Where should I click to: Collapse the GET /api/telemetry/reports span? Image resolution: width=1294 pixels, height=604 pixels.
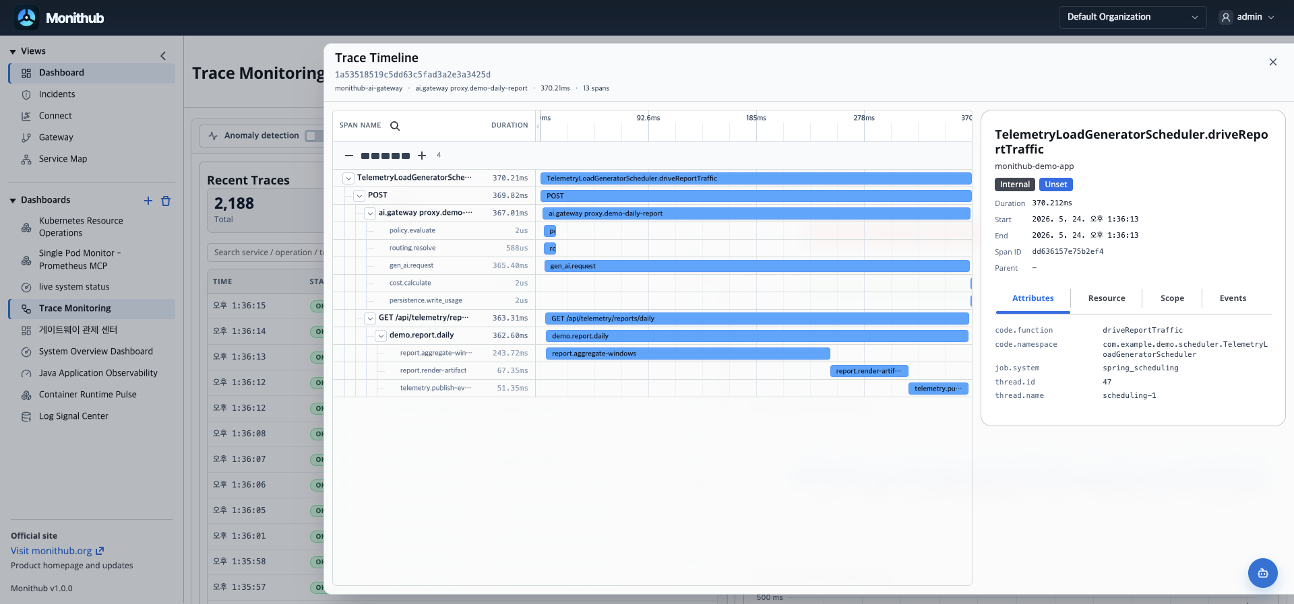click(370, 318)
